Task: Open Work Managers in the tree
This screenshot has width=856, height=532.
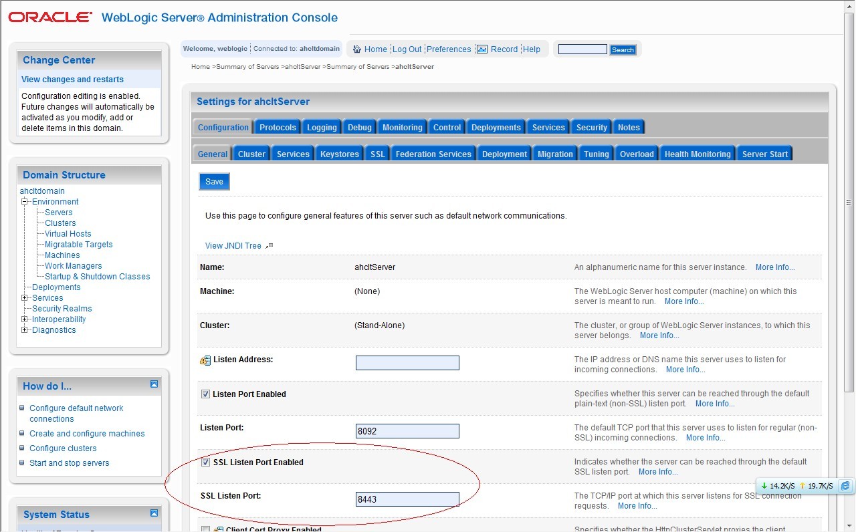Action: click(x=73, y=266)
